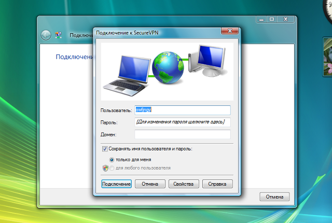Close the Подключение к SecureVPN dialog
The image size is (332, 223).
coord(230,31)
